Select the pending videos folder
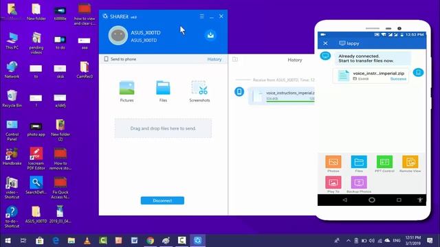Viewport: 440px width, 247px height. click(x=36, y=43)
